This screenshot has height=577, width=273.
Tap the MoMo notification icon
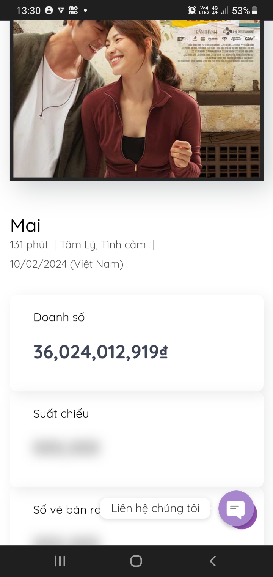[73, 10]
